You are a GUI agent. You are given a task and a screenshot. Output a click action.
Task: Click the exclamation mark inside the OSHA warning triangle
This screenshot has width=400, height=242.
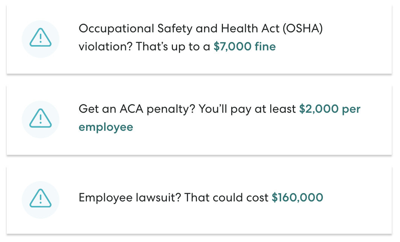41,38
